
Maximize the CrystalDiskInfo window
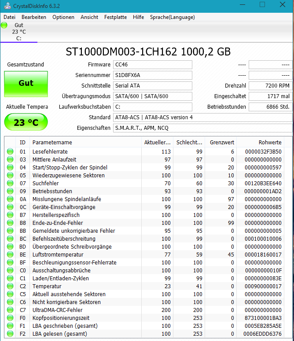point(262,4)
